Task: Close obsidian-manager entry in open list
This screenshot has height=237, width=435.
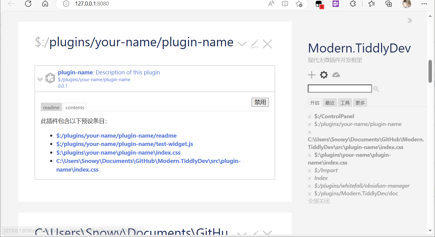Action: 309,186
